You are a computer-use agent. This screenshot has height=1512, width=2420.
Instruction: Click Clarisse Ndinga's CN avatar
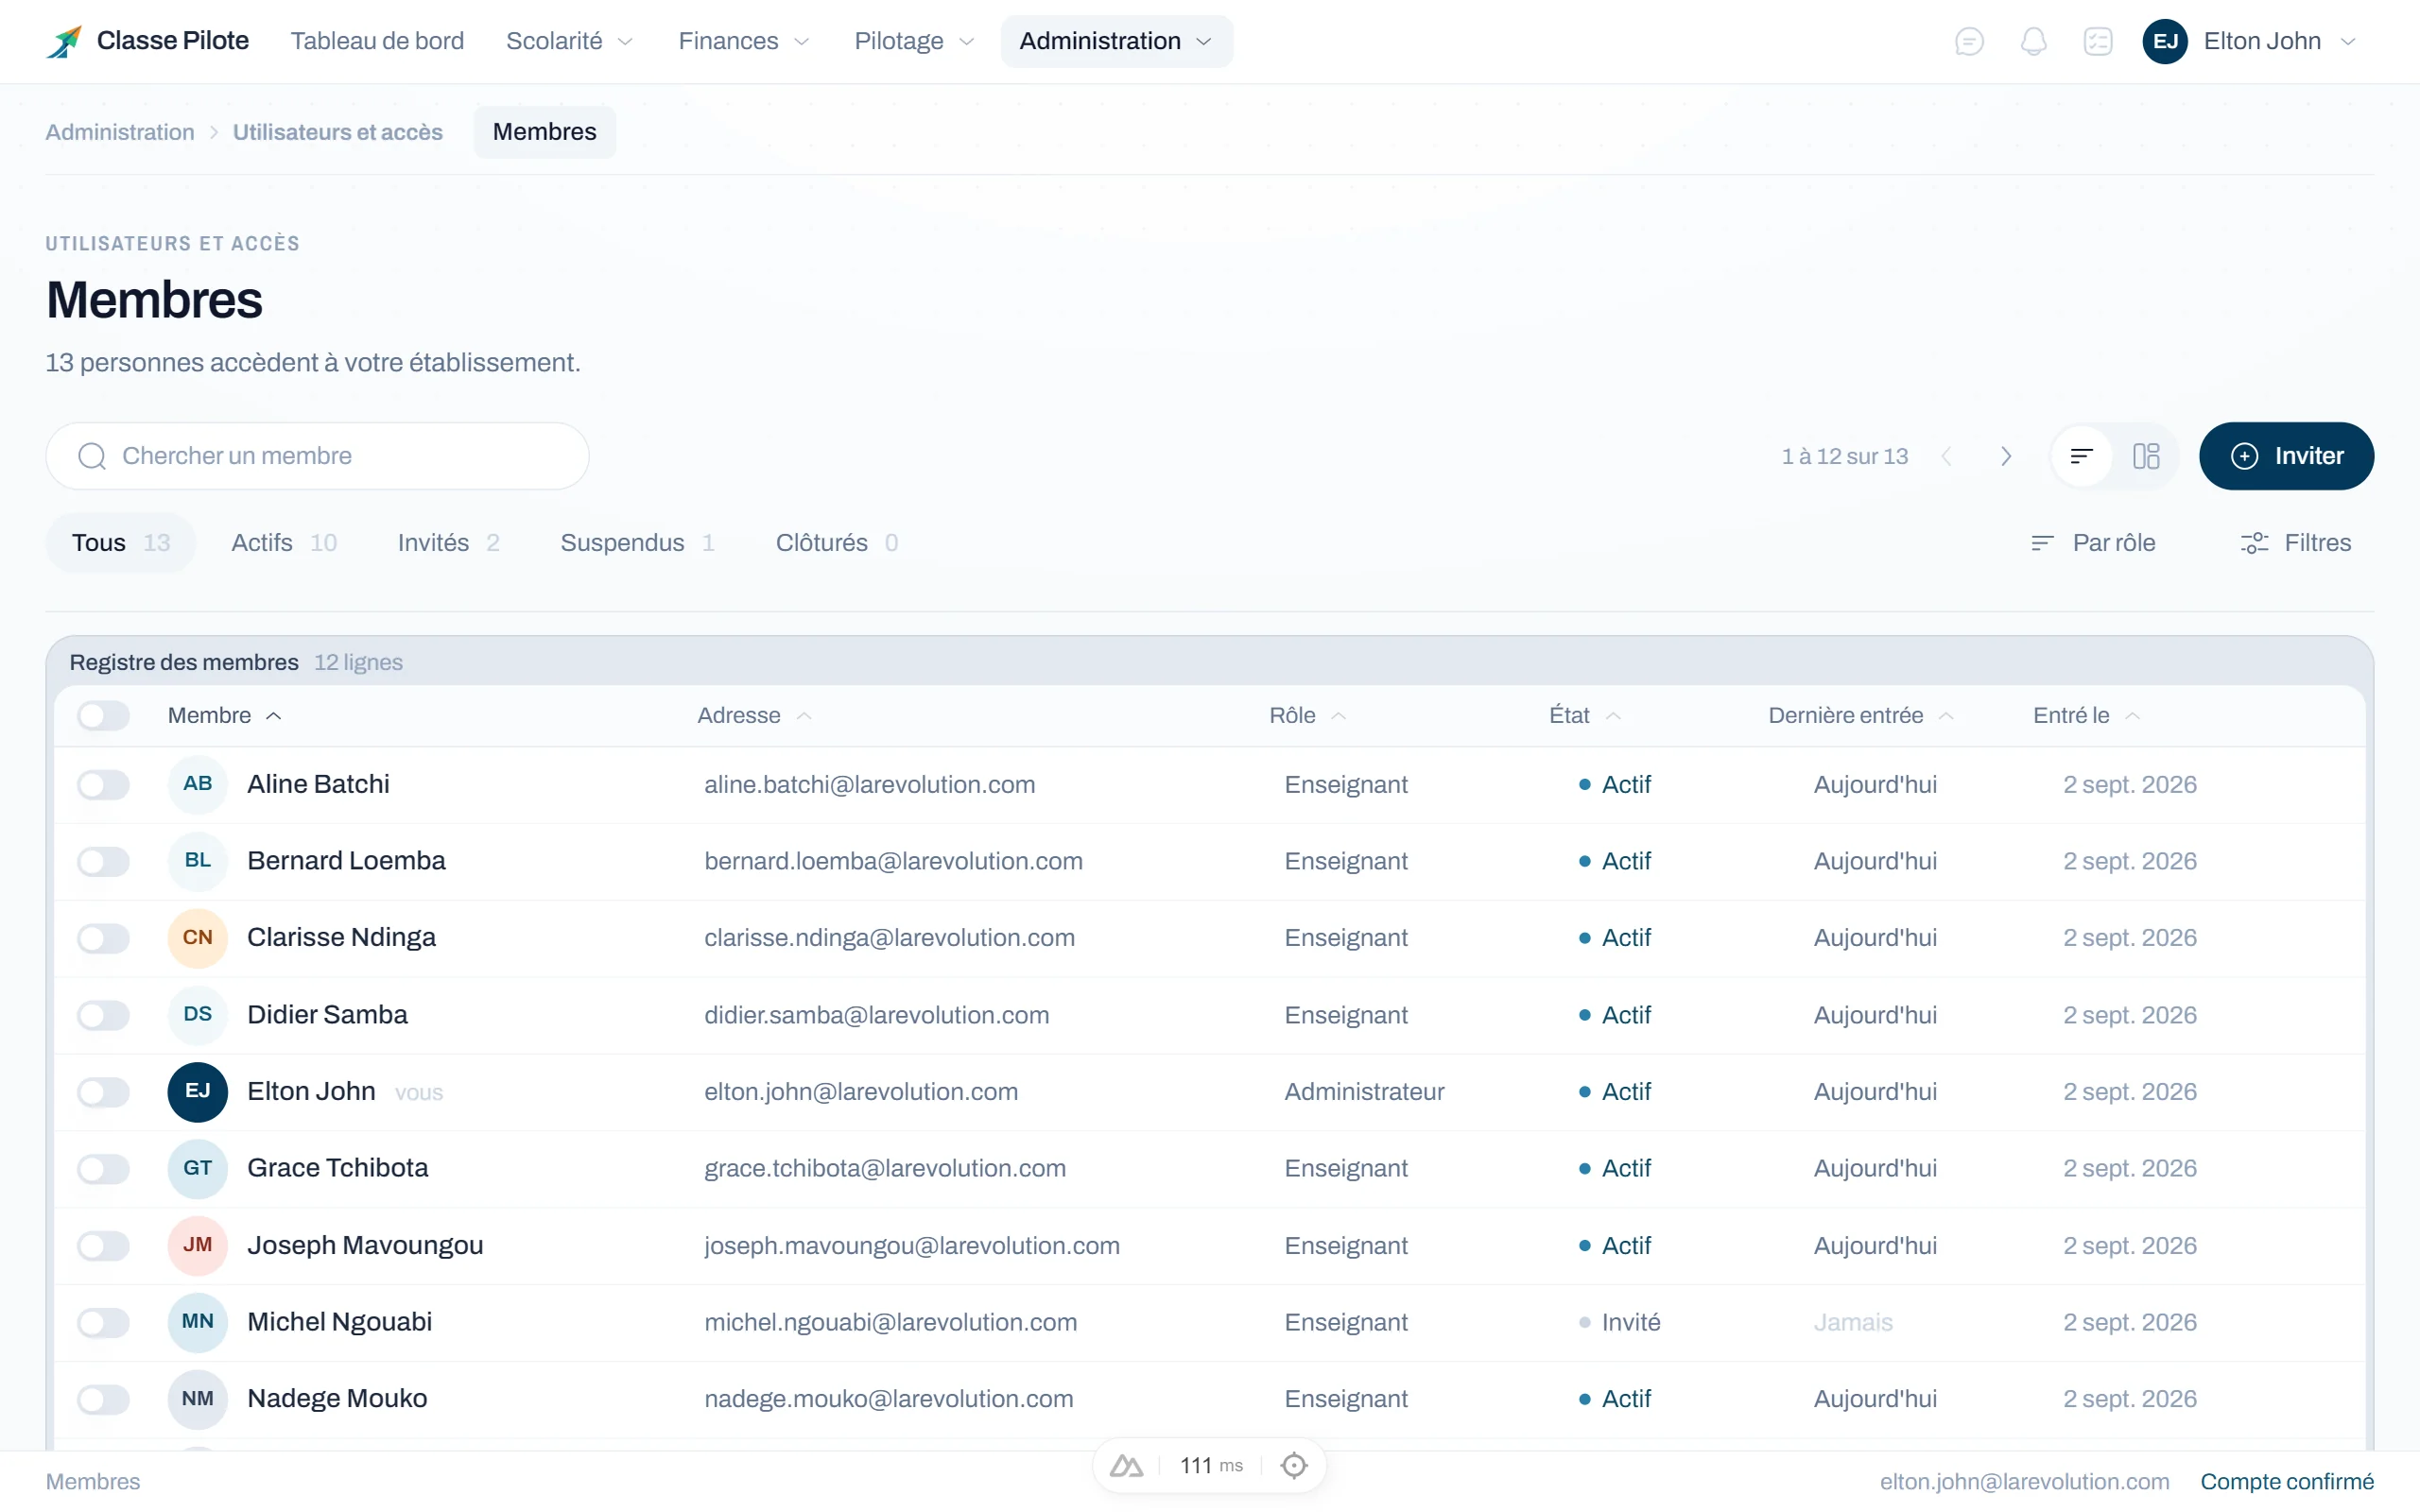(197, 938)
